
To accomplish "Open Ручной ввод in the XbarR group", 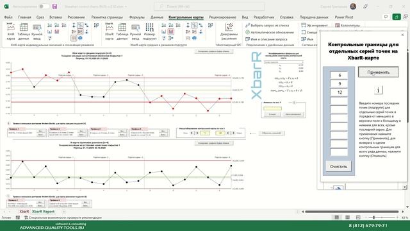I will (x=135, y=31).
